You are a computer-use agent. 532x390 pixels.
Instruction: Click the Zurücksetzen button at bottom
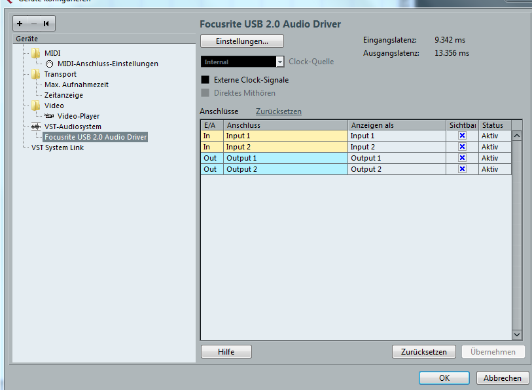coord(424,351)
